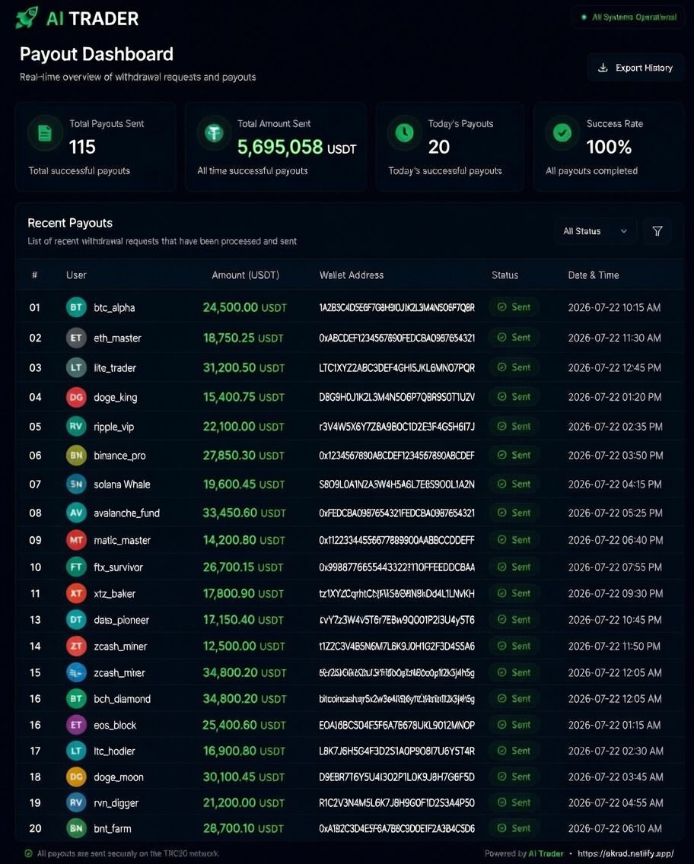Click the username ripple_vip
This screenshot has height=864, width=694.
pyautogui.click(x=113, y=427)
